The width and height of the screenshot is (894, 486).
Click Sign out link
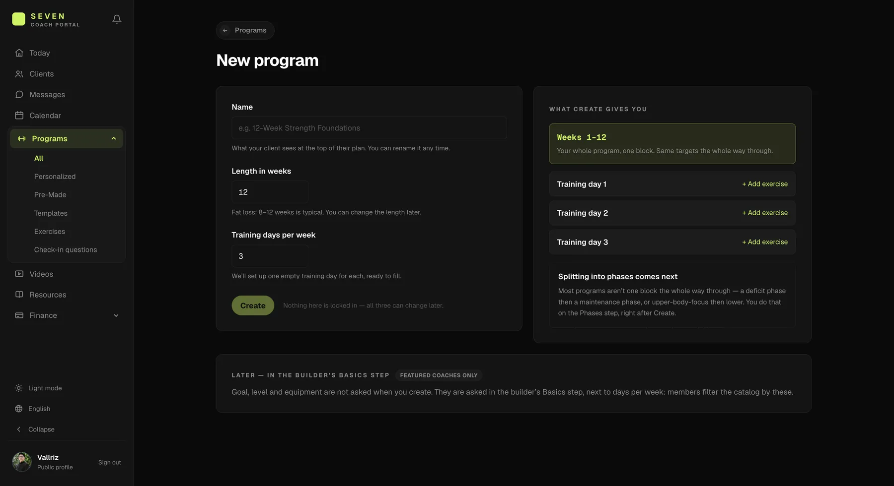(x=110, y=462)
